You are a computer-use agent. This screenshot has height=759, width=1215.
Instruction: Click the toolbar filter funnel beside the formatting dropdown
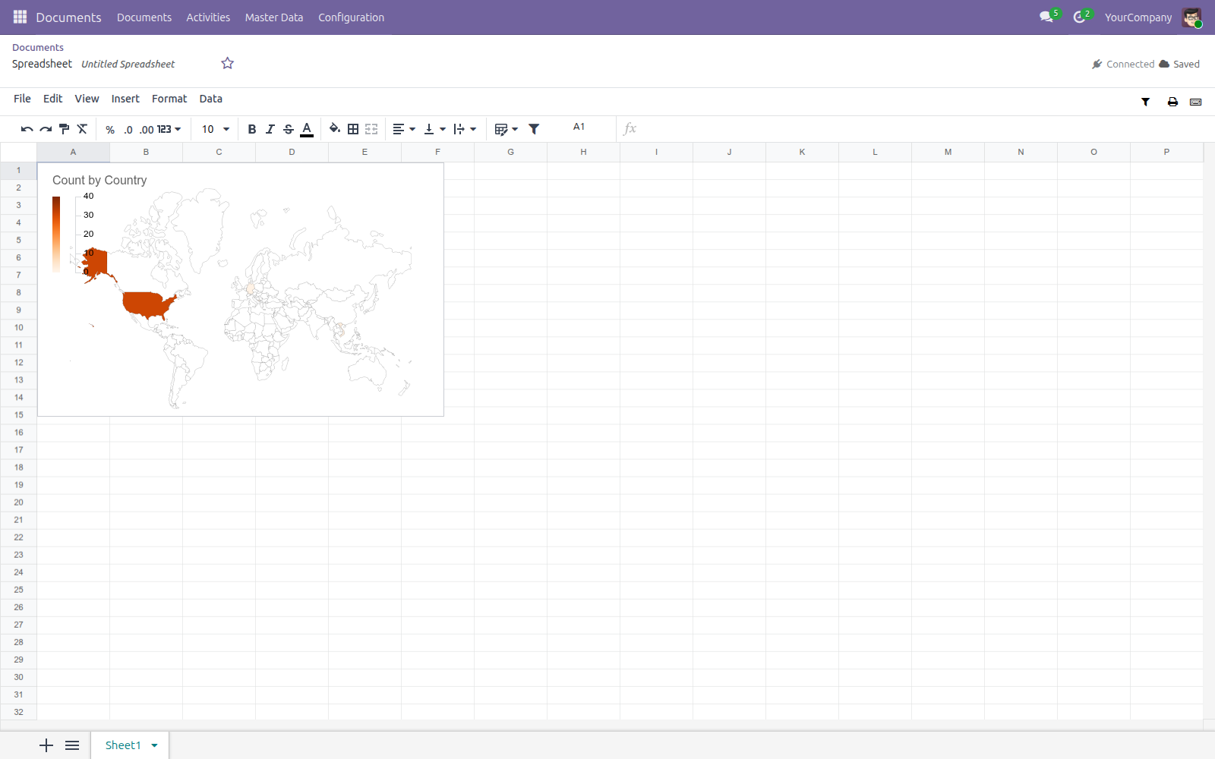coord(534,130)
